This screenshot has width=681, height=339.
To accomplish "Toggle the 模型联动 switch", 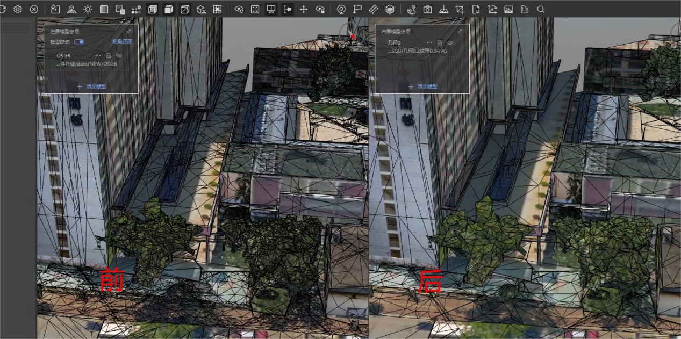I will 79,41.
